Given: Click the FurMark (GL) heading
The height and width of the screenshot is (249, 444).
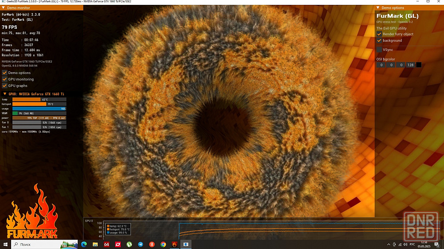Looking at the screenshot, I should (397, 16).
